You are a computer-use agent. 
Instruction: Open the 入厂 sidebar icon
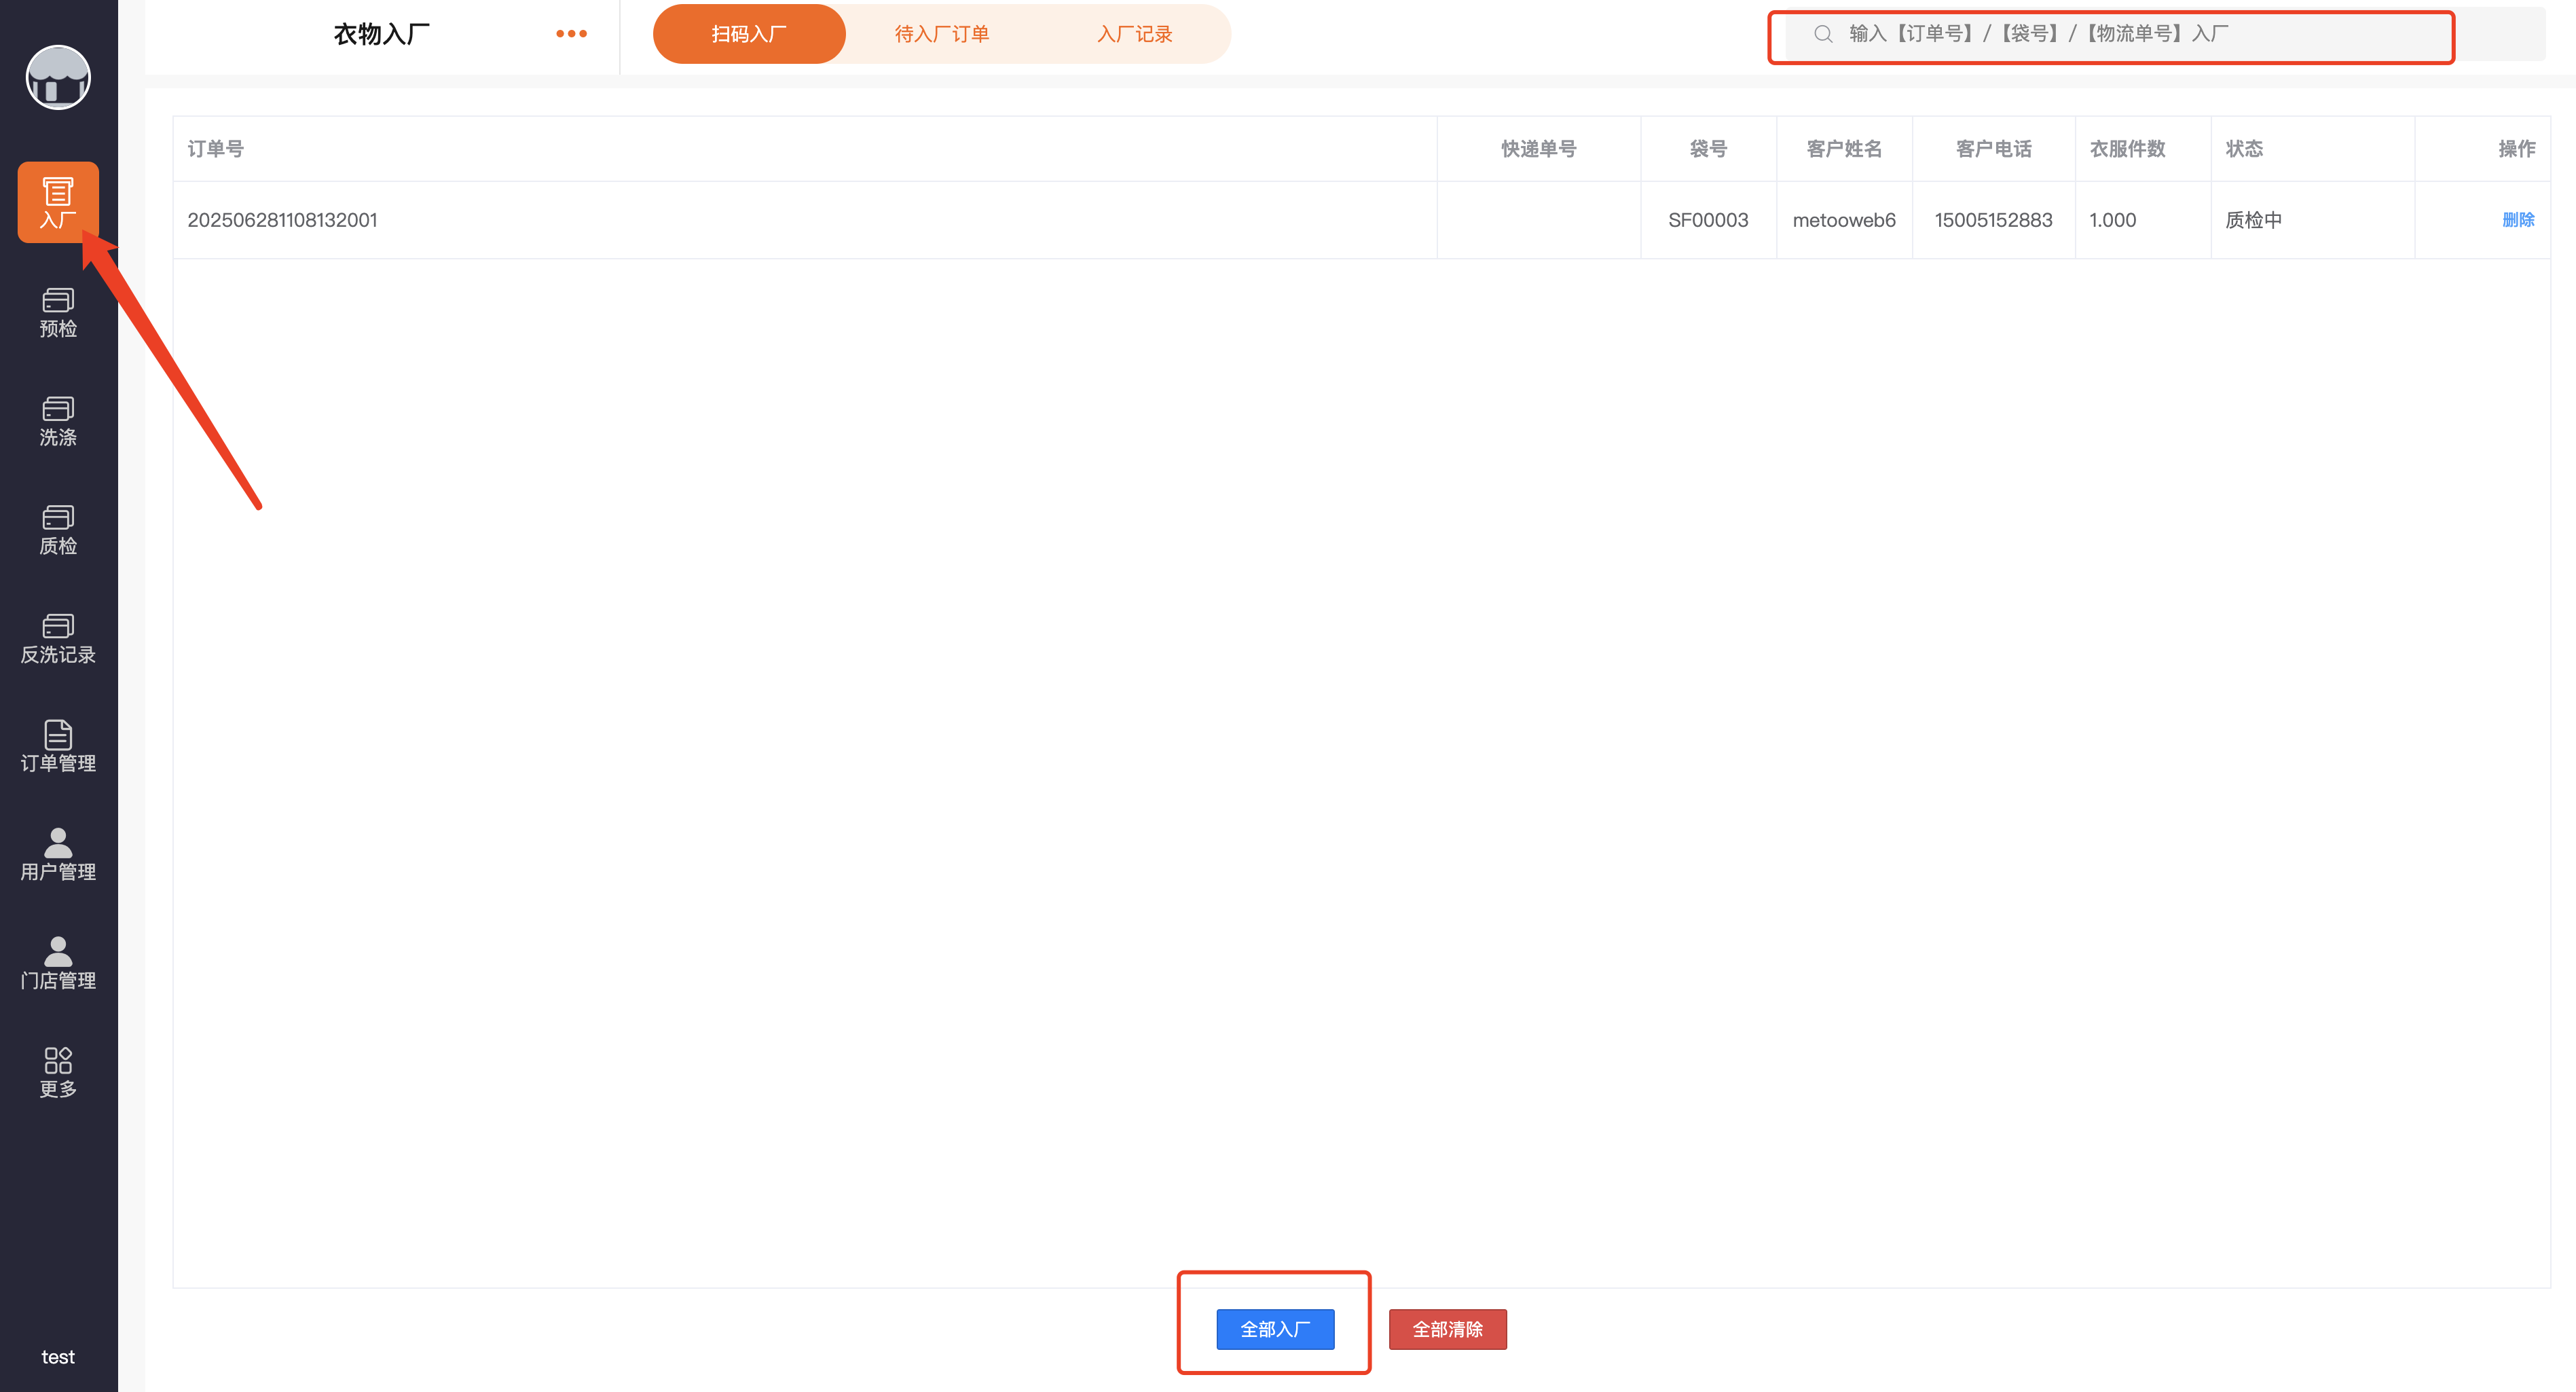(58, 202)
